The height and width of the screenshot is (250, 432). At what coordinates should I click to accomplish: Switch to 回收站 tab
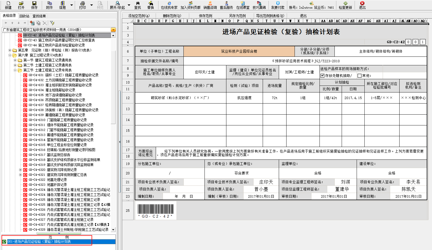click(x=24, y=16)
